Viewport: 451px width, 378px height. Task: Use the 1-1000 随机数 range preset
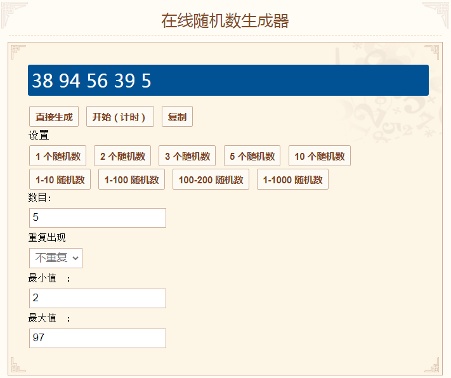tap(292, 179)
